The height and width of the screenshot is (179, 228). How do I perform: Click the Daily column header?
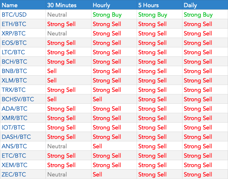point(190,5)
